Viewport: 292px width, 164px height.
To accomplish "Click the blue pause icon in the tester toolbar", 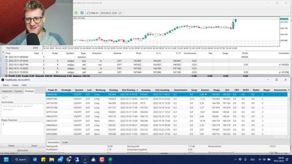I will (x=82, y=13).
